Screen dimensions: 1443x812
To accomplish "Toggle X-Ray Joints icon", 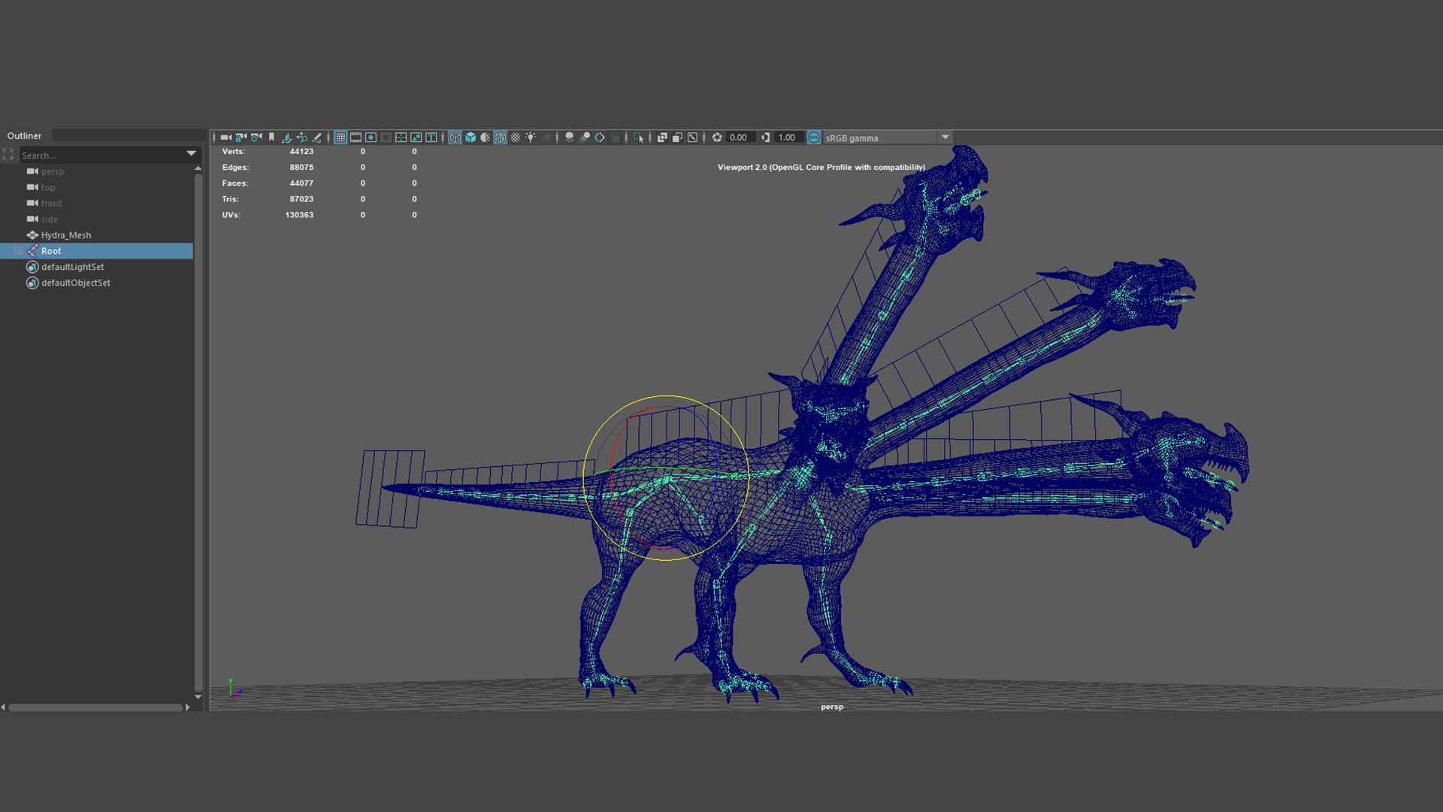I will (692, 138).
